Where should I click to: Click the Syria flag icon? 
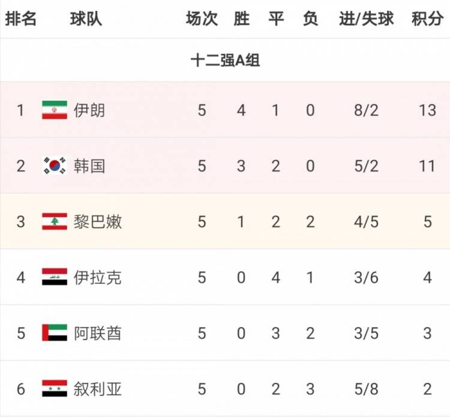[54, 389]
